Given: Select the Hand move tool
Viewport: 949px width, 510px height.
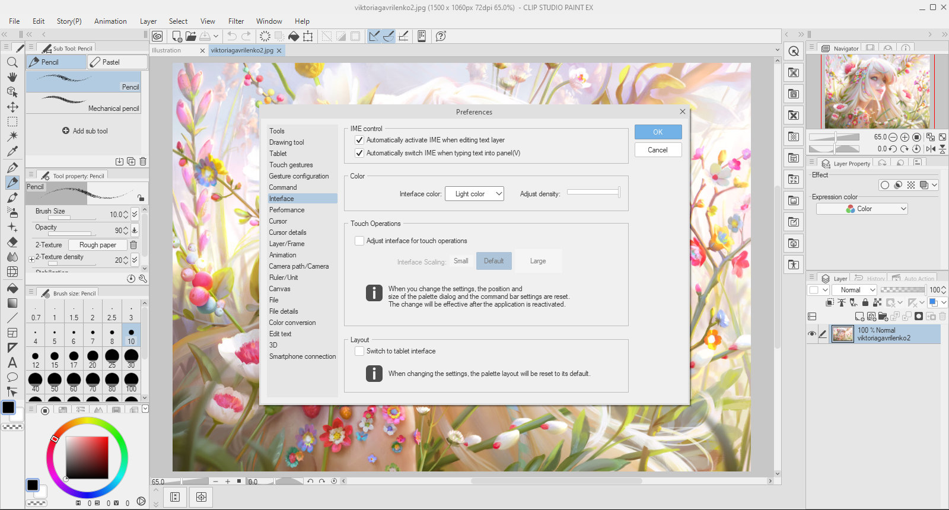Looking at the screenshot, I should [x=12, y=77].
